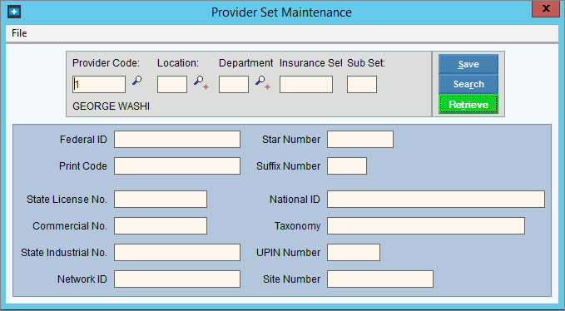The height and width of the screenshot is (311, 565).
Task: Click the Print Code field
Action: coord(177,166)
